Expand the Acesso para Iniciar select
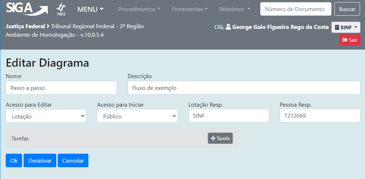Image resolution: width=365 pixels, height=179 pixels. pyautogui.click(x=137, y=116)
